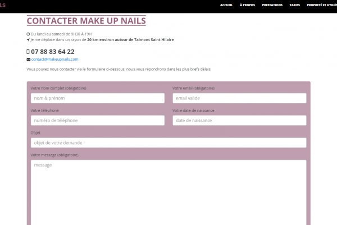Click the site logo in the header
The width and height of the screenshot is (337, 225).
pos(3,4)
